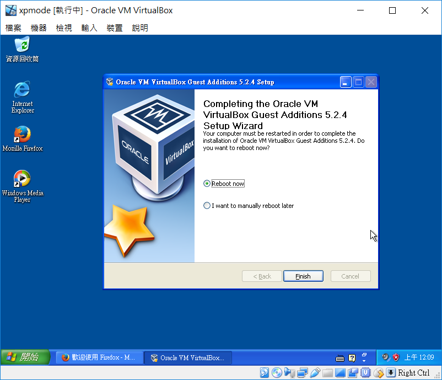Viewport: 442px width, 380px height.
Task: Select the Firefox taskbar window button
Action: pyautogui.click(x=99, y=357)
